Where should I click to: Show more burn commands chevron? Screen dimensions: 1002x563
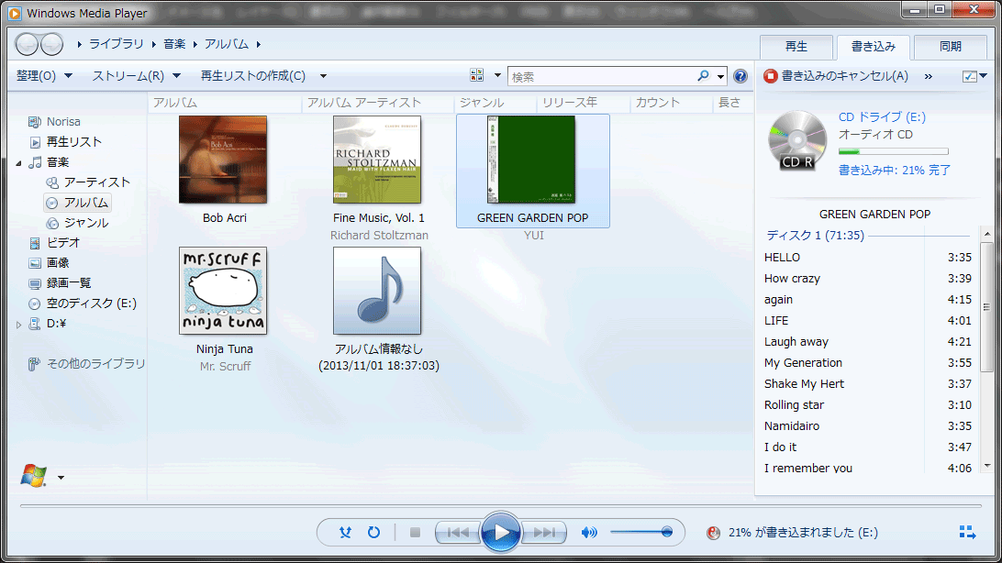[928, 77]
